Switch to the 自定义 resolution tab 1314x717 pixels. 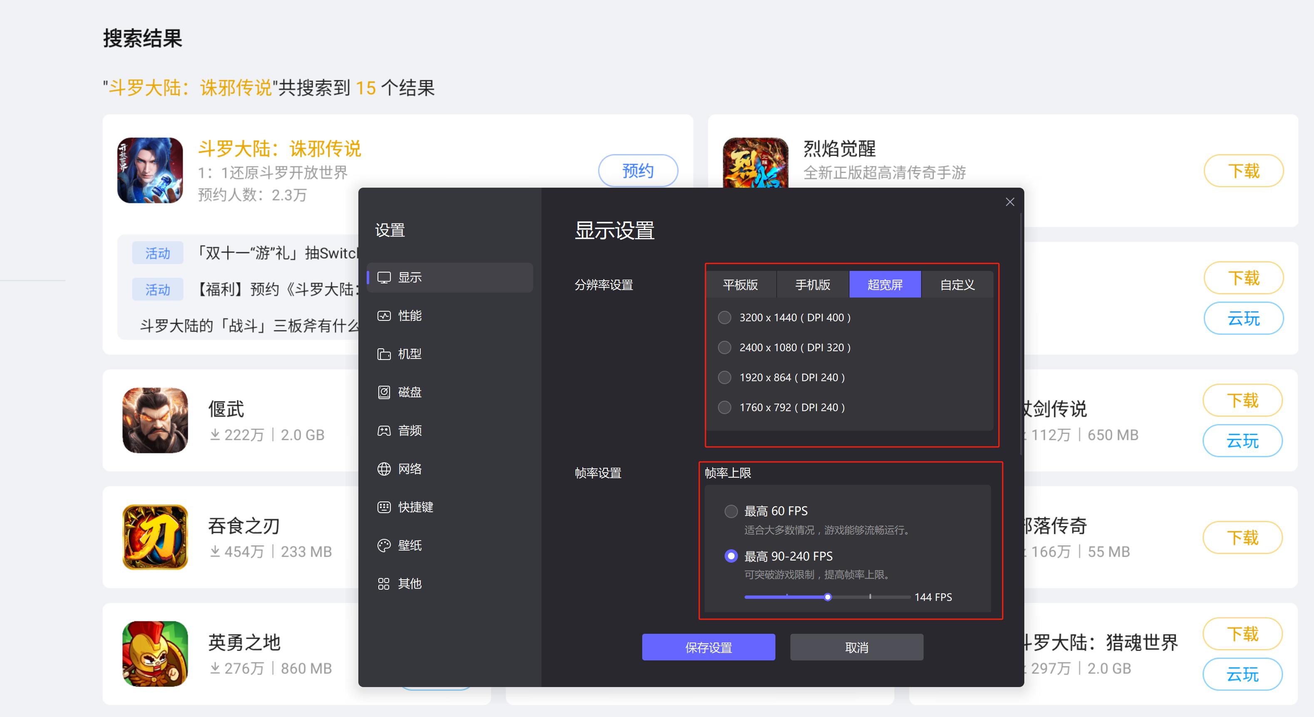pyautogui.click(x=957, y=285)
